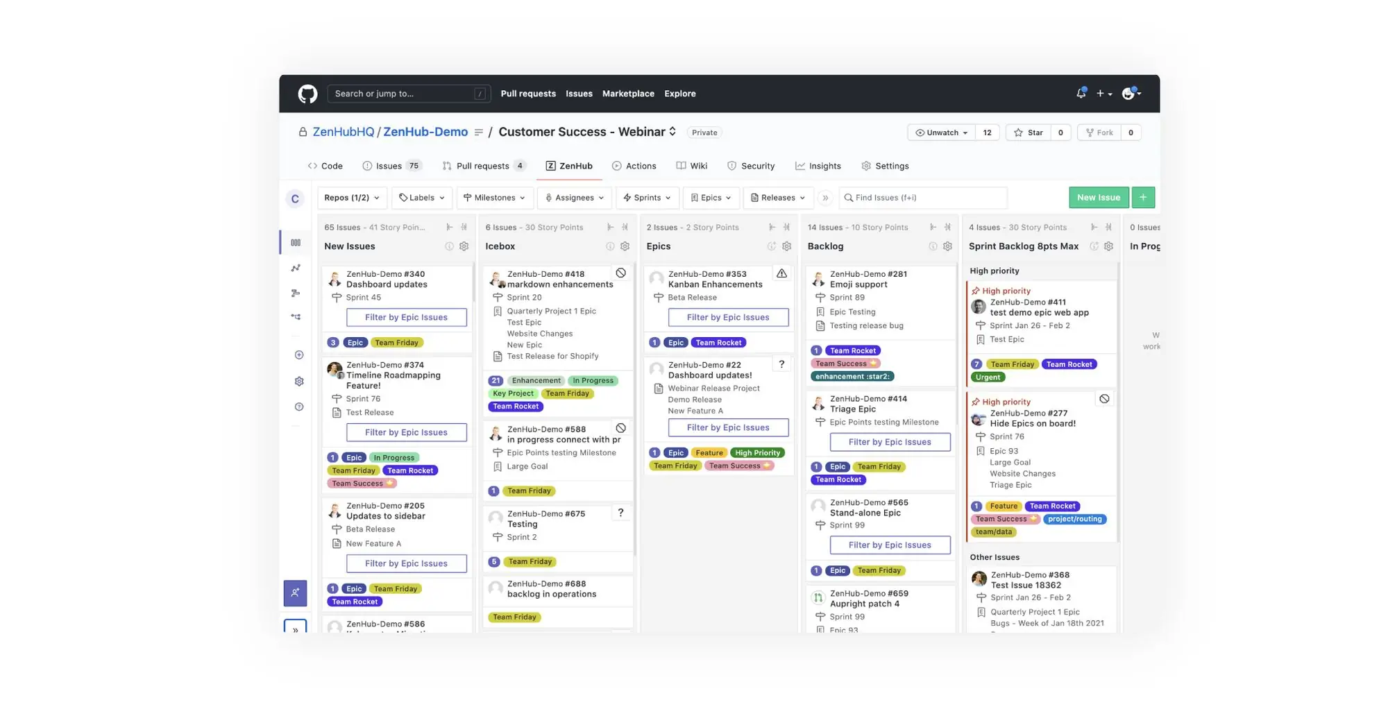Open sidebar settings gear icon
The image size is (1388, 725).
pyautogui.click(x=299, y=381)
